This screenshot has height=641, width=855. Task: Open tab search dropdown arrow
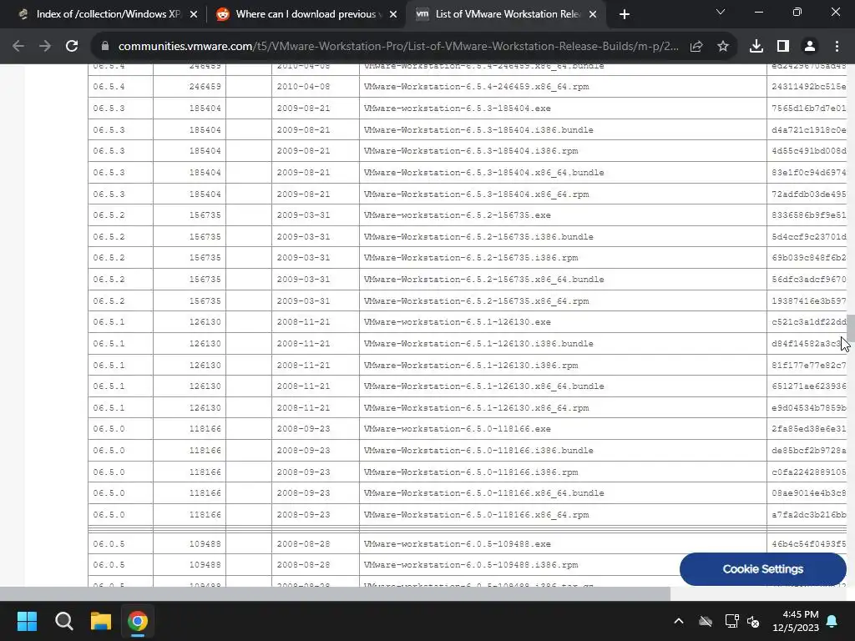click(x=721, y=12)
